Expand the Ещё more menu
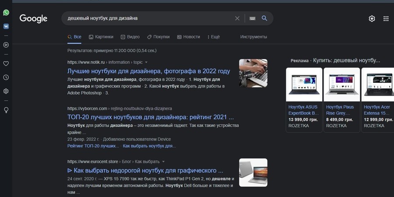394x197 pixels. 213,37
